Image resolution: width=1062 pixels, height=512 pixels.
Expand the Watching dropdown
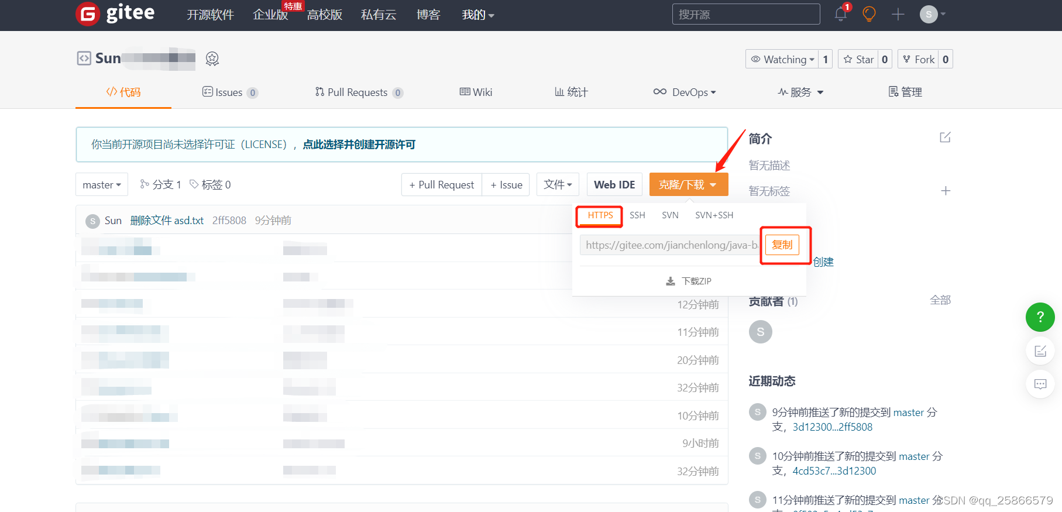point(782,59)
